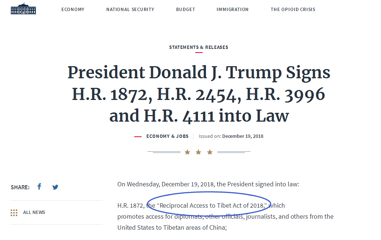Click the SHARE label
This screenshot has height=240, width=381.
coord(20,187)
